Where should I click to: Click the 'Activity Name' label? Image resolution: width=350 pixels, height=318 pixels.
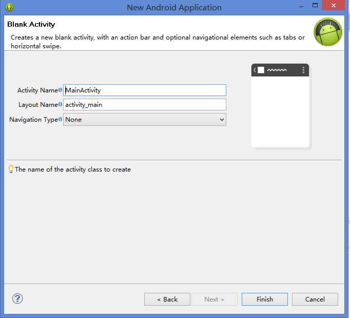tap(37, 90)
